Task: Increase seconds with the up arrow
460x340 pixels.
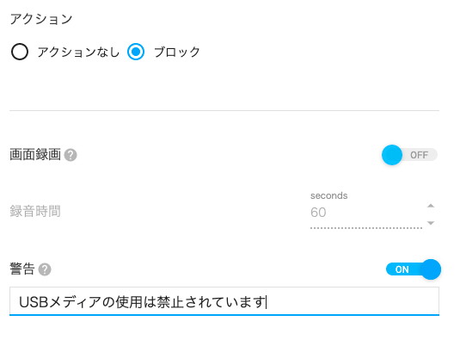Action: pyautogui.click(x=431, y=206)
